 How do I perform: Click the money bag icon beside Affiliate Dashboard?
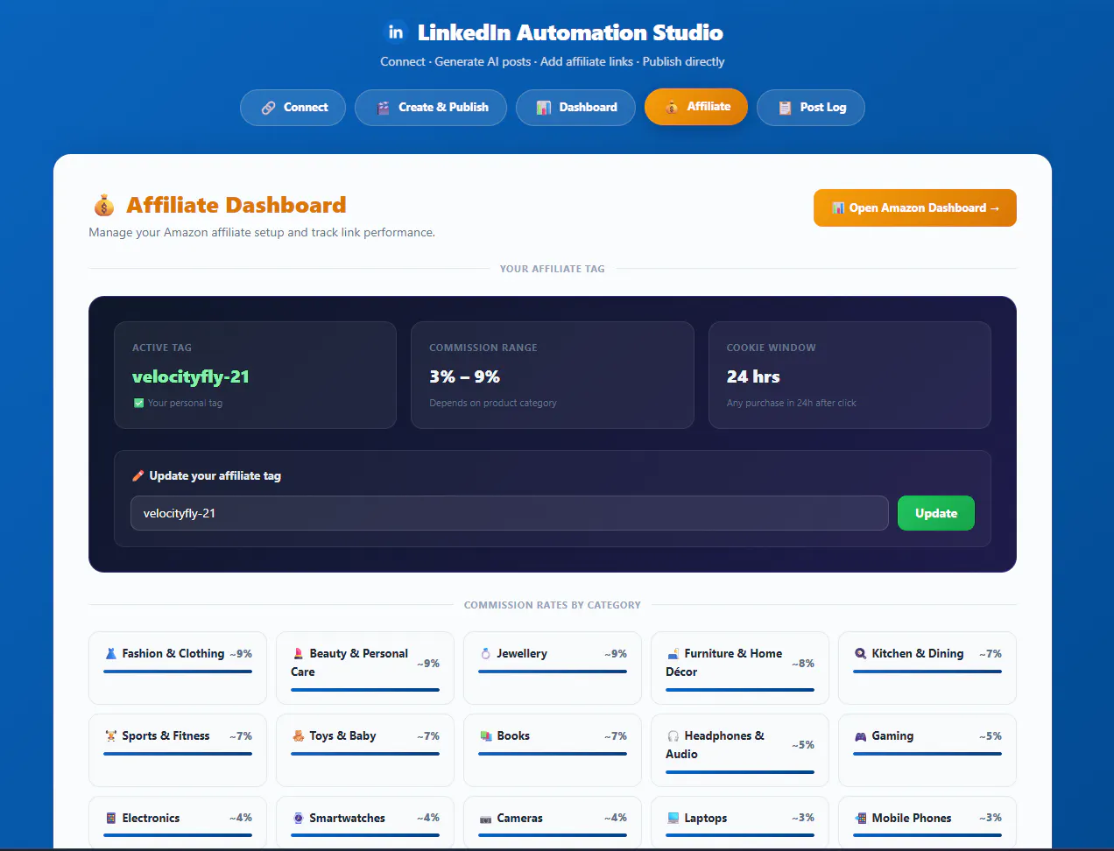point(104,206)
